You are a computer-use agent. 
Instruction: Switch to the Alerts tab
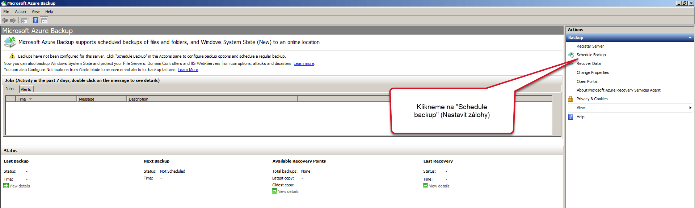coord(26,89)
